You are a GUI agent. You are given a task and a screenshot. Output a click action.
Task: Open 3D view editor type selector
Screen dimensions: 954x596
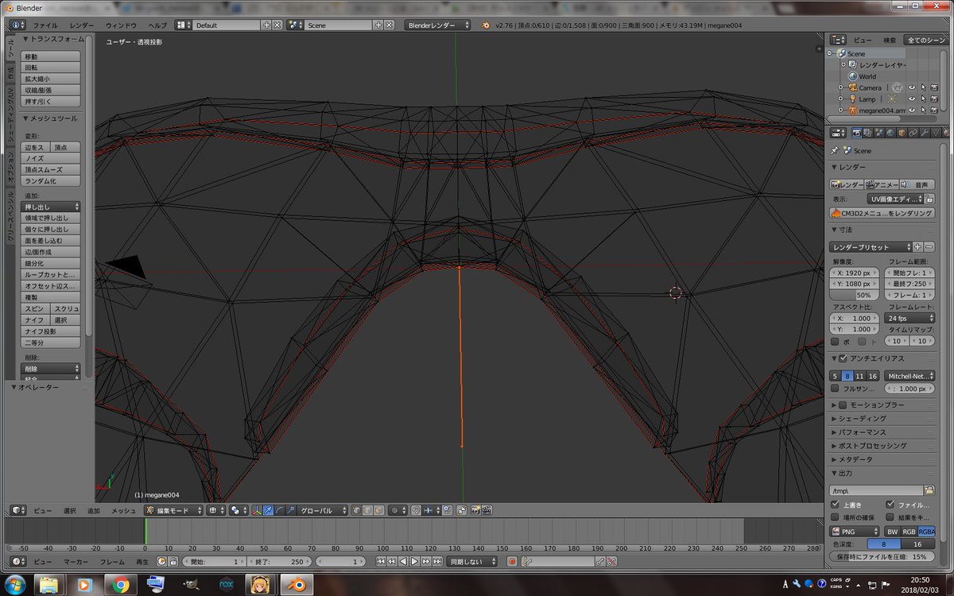point(17,511)
